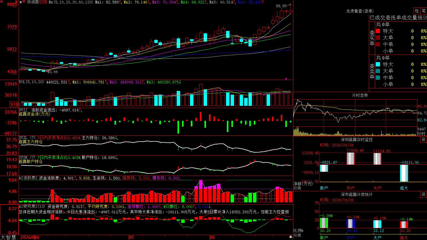Image resolution: width=427 pixels, height=240 pixels.
Task: Click the MA2: 76.146 value
Action: (x=136, y=2)
